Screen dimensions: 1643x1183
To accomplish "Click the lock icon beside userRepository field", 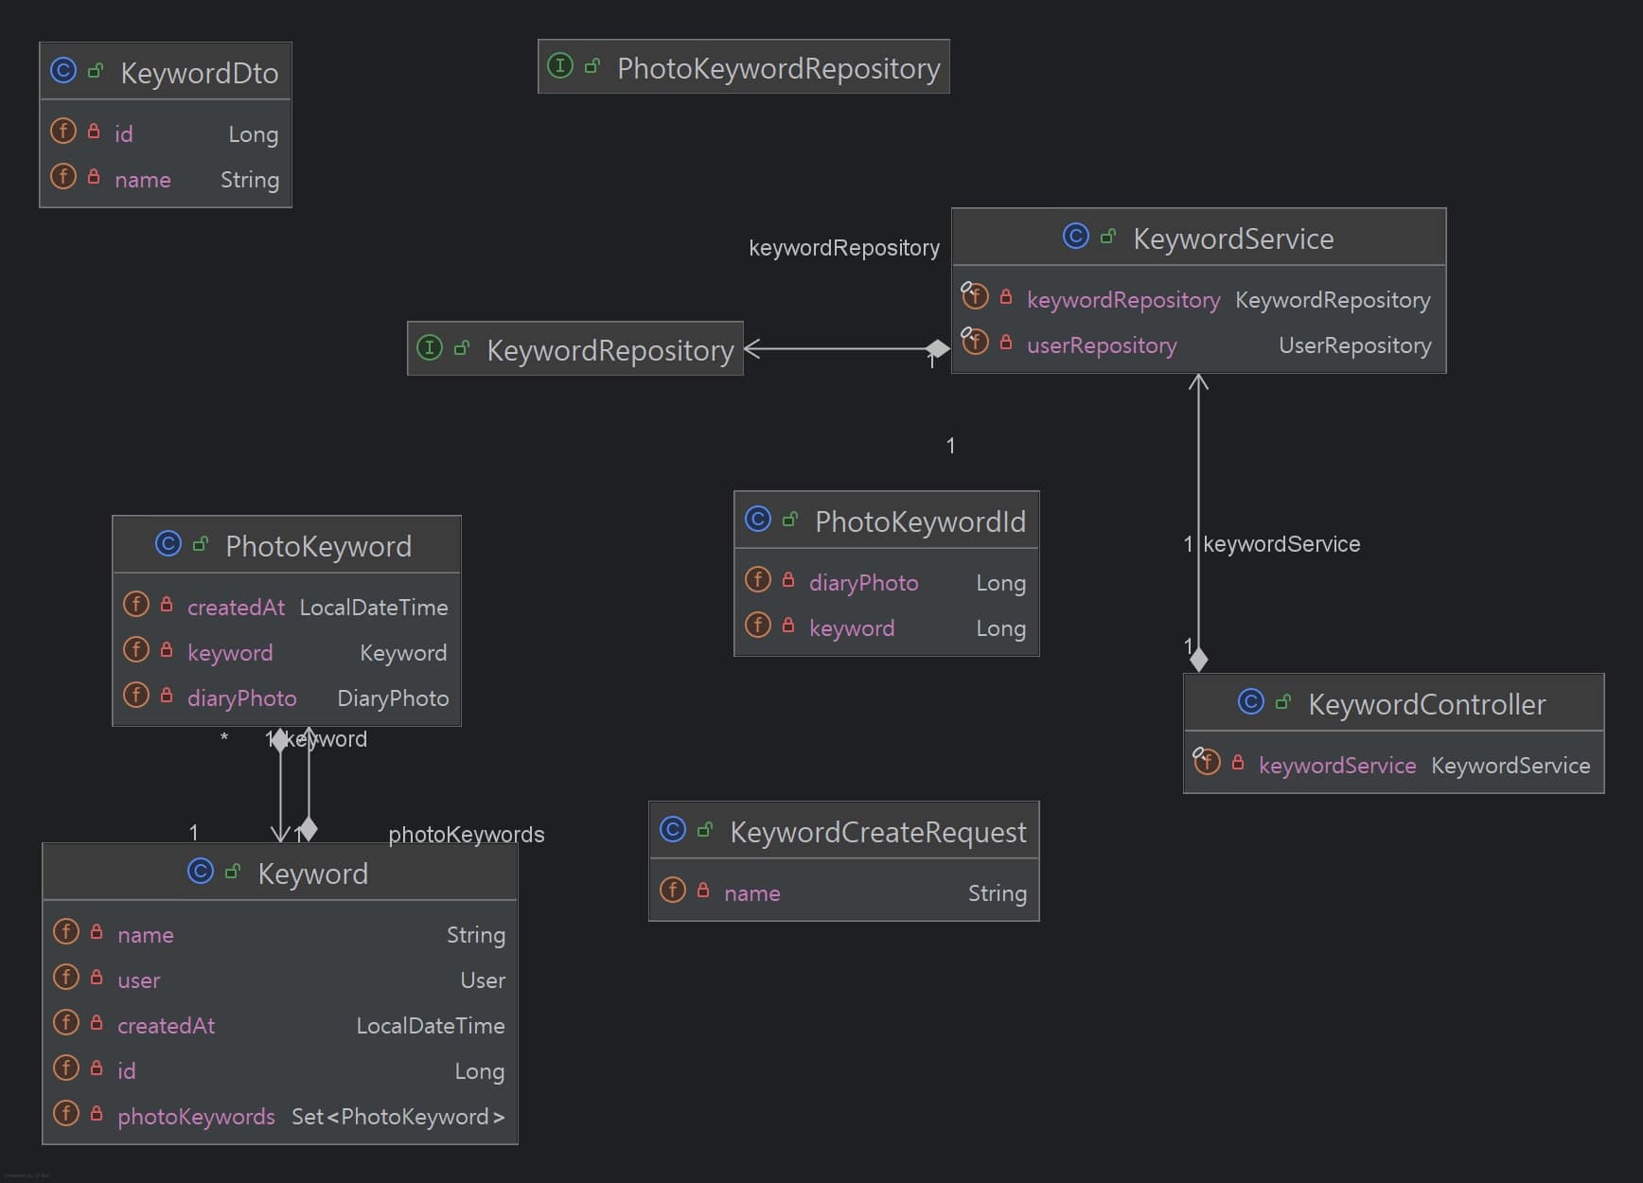I will [1006, 344].
